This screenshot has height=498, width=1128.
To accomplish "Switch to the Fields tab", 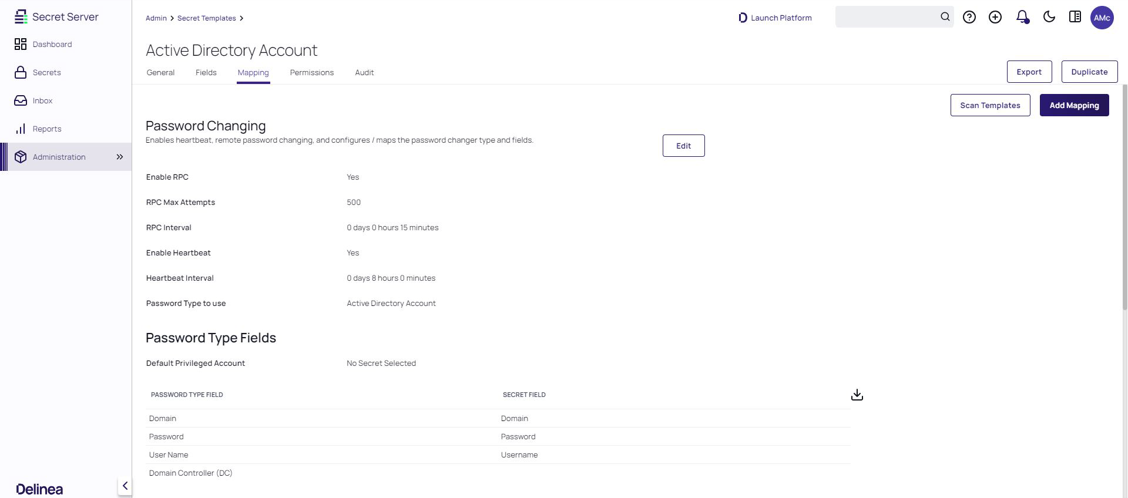I will pyautogui.click(x=206, y=72).
